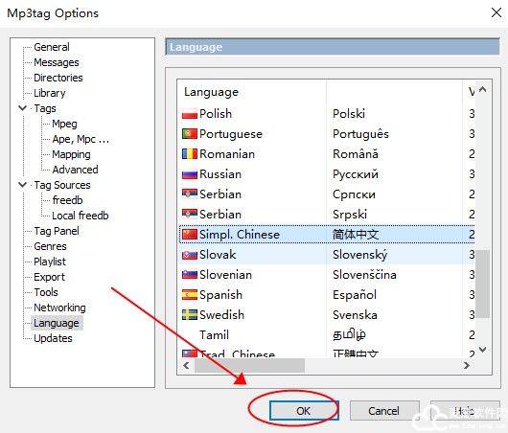This screenshot has width=508, height=433.
Task: Select the Slovak language row
Action: pos(327,255)
